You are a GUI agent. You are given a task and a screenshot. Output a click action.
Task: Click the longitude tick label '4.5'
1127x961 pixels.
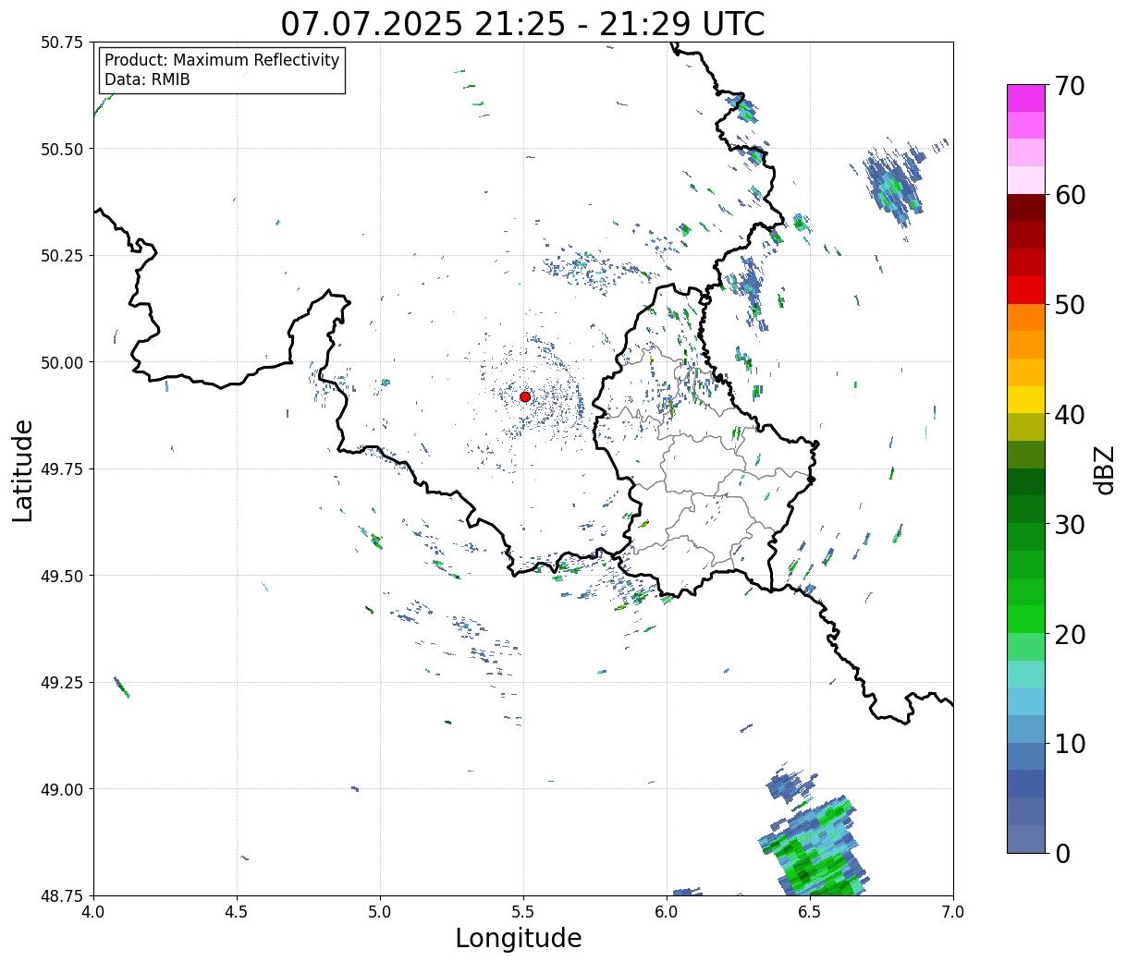[237, 912]
